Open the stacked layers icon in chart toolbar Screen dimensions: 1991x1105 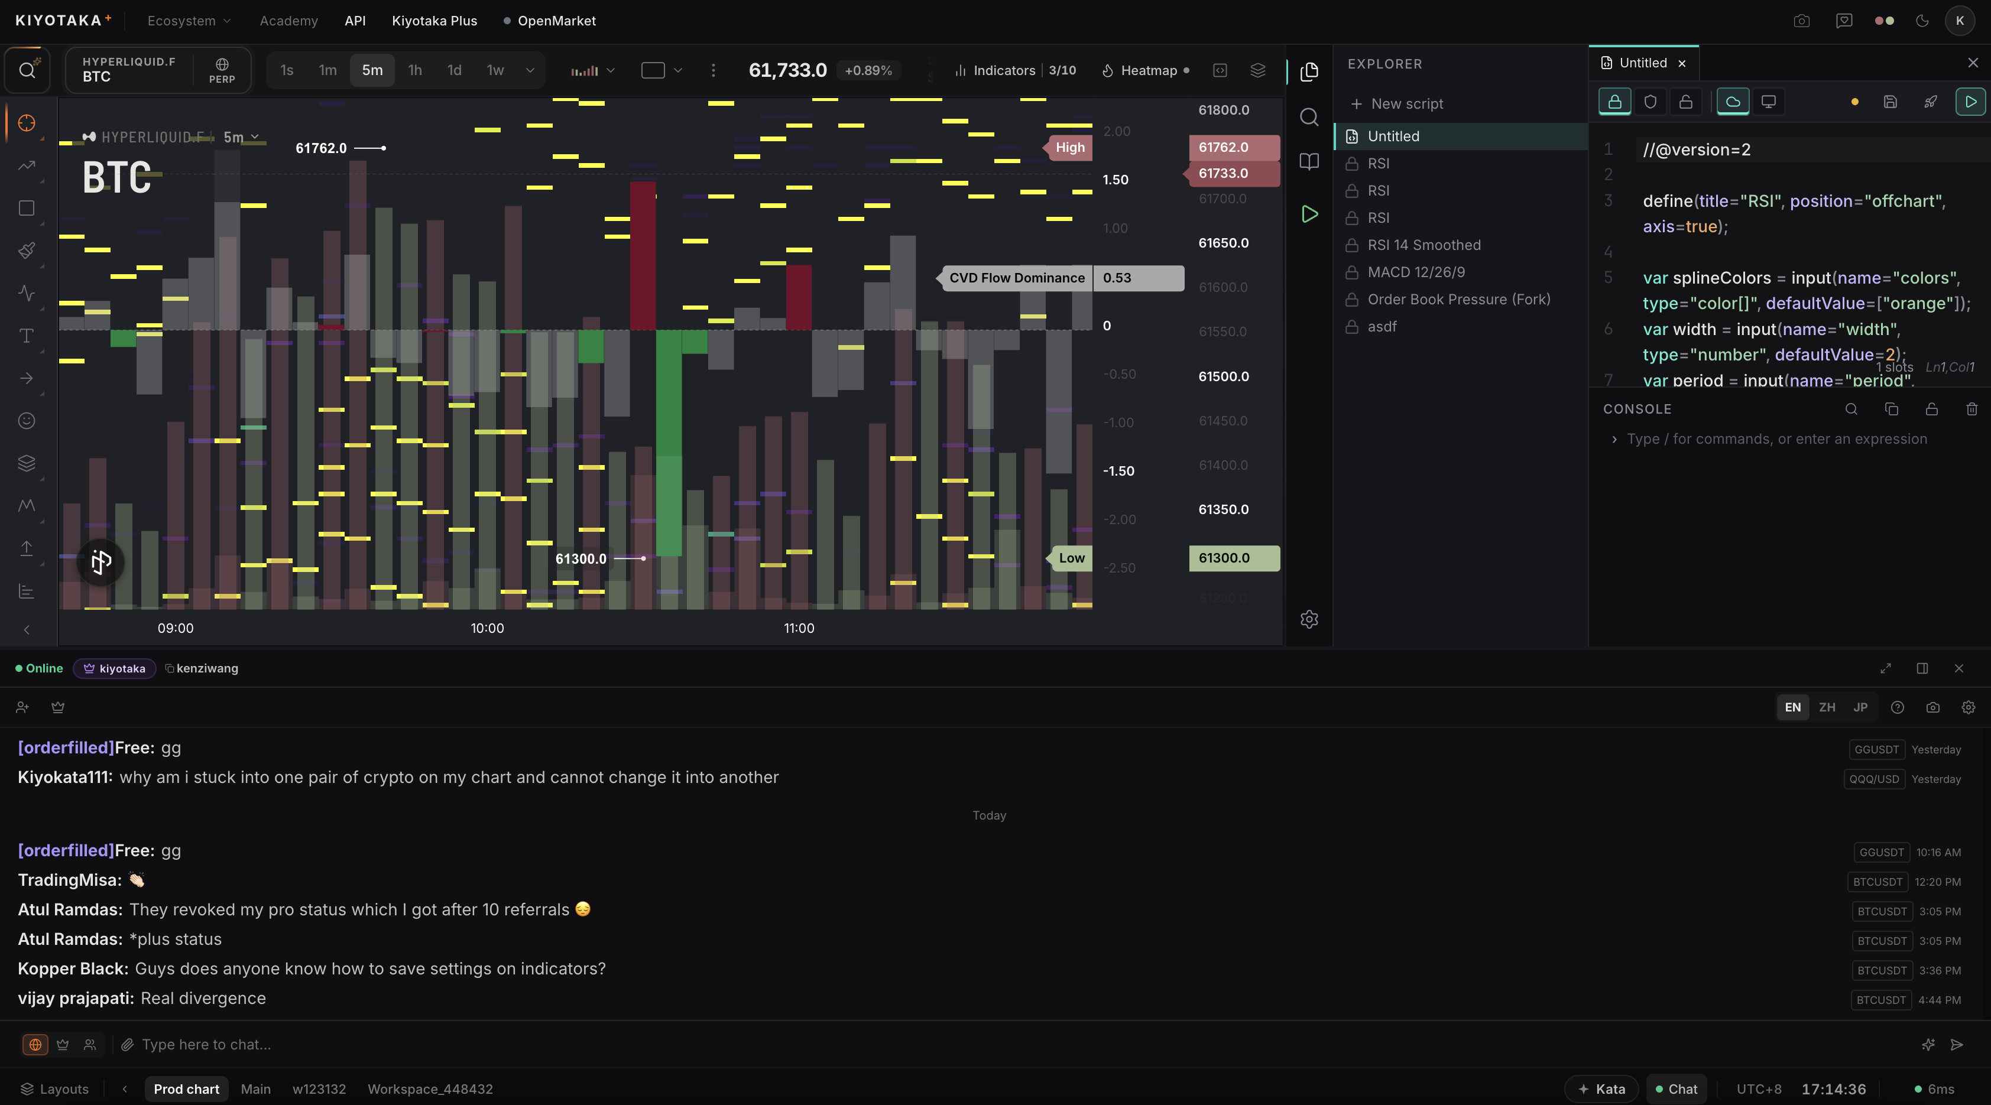click(1257, 70)
